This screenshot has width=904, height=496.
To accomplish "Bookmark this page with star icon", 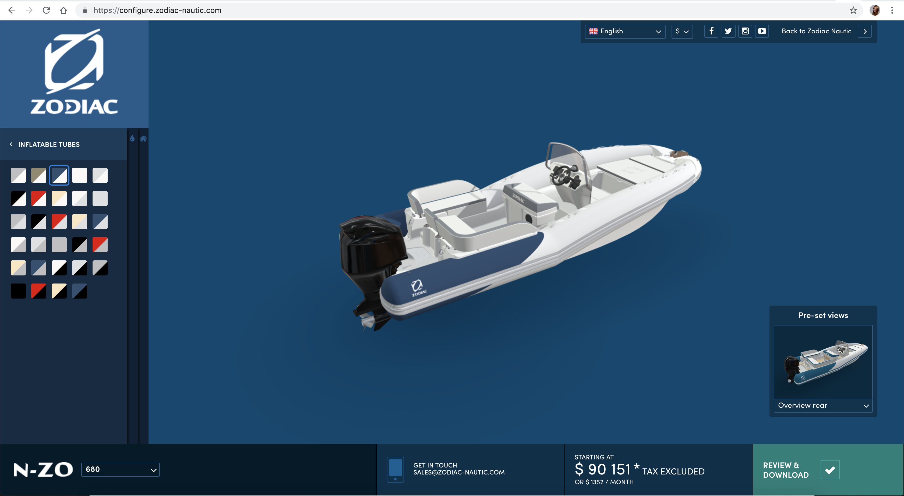I will (853, 10).
